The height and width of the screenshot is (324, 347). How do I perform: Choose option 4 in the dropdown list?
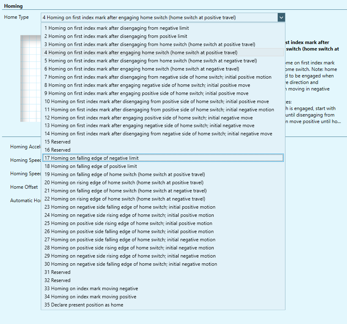163,53
